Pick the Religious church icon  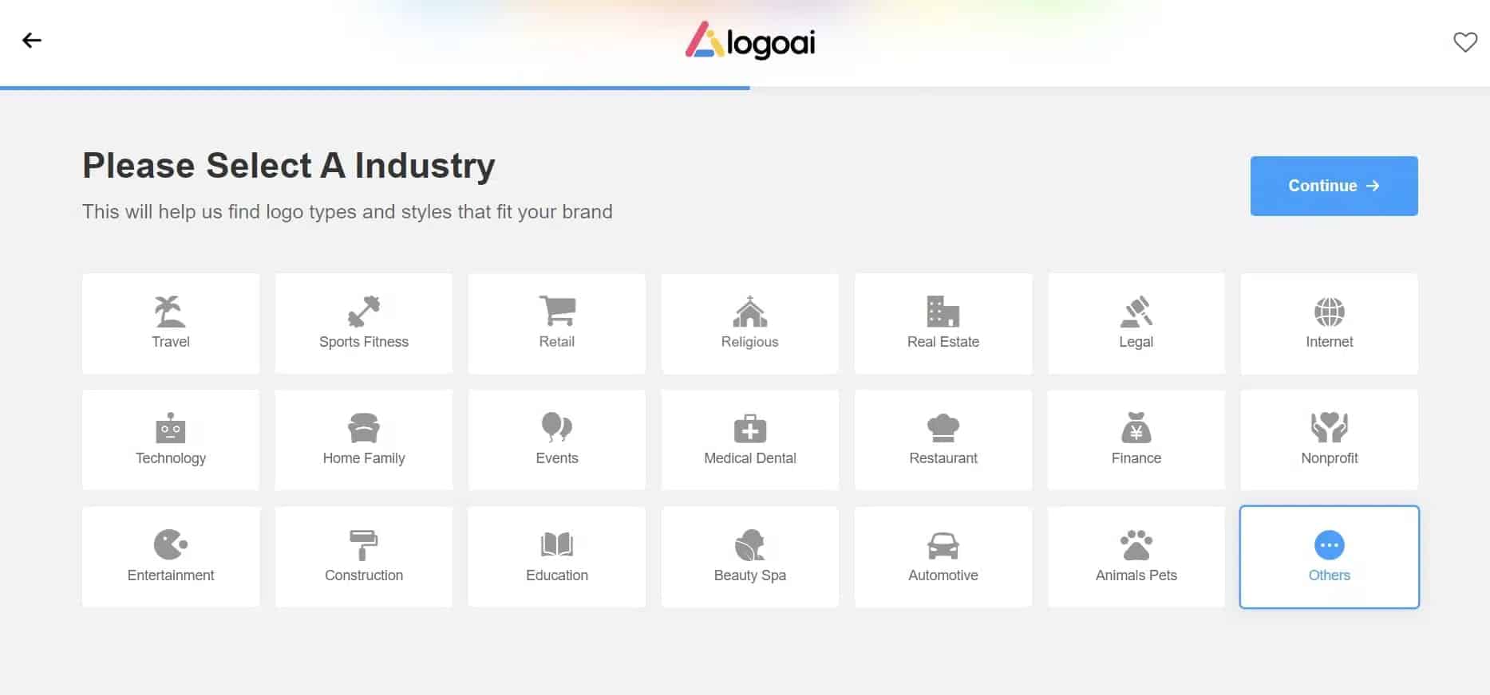click(749, 312)
